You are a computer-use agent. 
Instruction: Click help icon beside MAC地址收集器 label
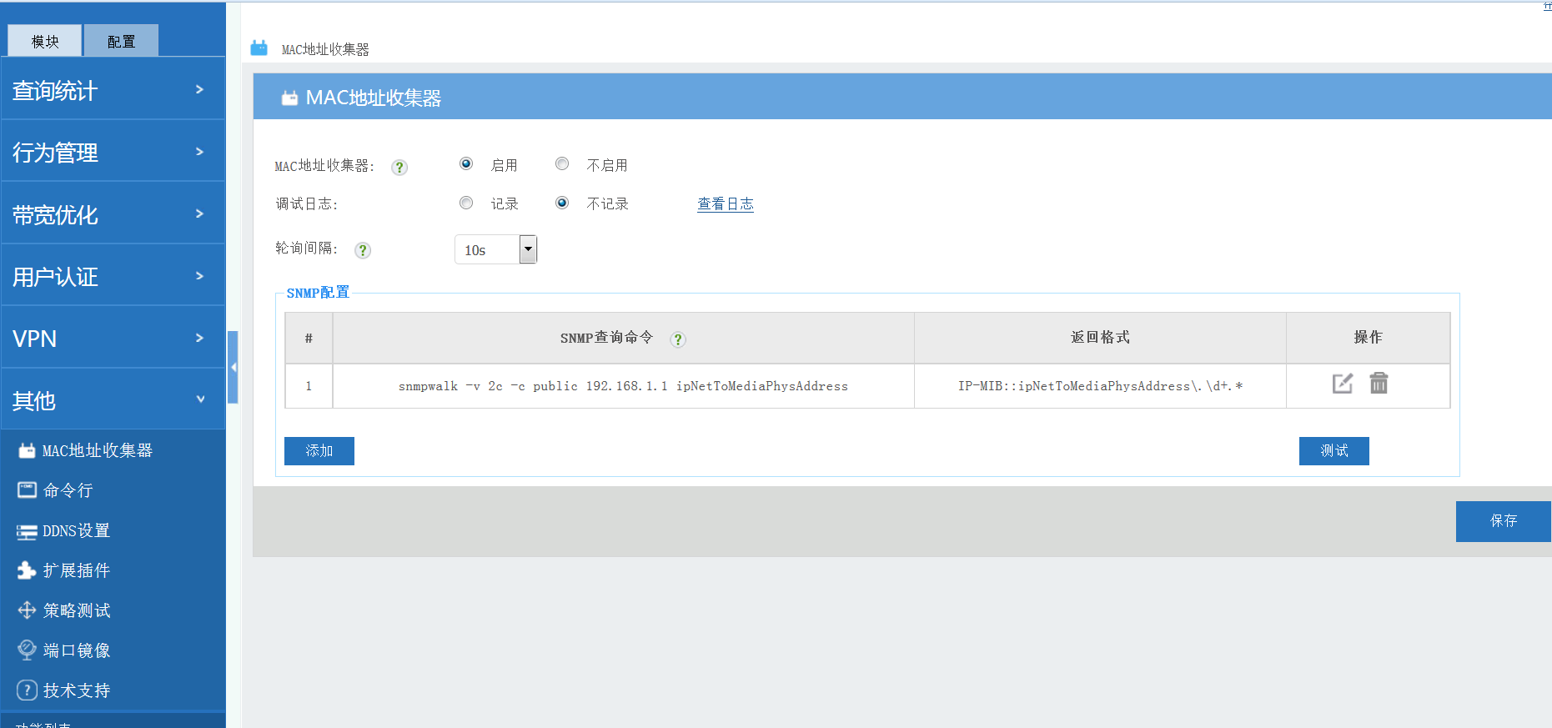(399, 168)
